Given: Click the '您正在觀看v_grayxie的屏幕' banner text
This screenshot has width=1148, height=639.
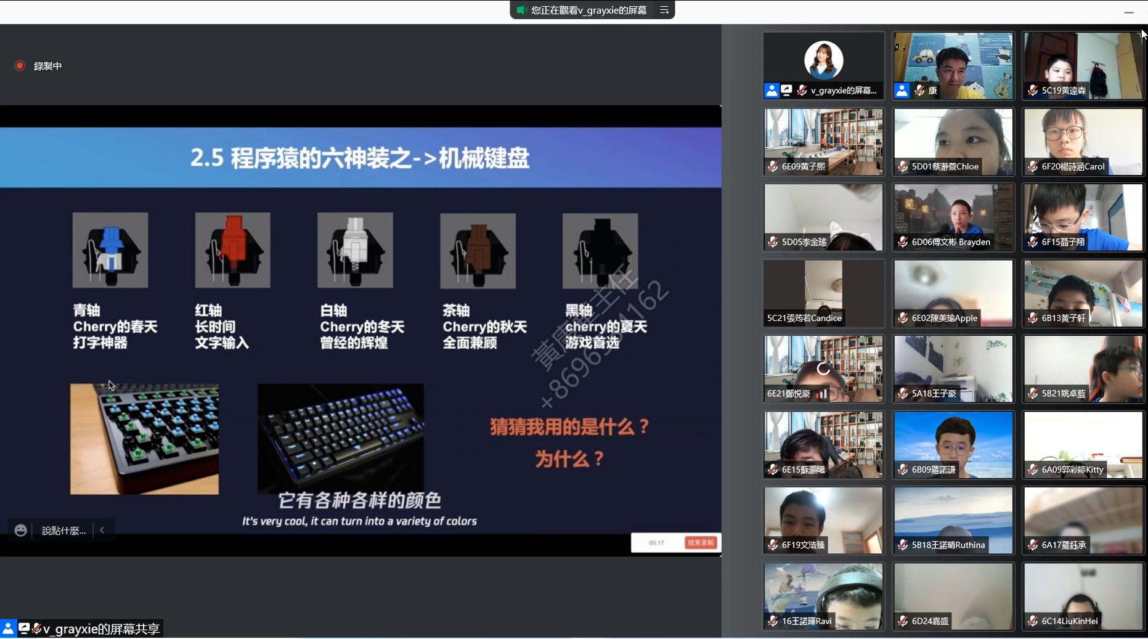Looking at the screenshot, I should click(589, 10).
